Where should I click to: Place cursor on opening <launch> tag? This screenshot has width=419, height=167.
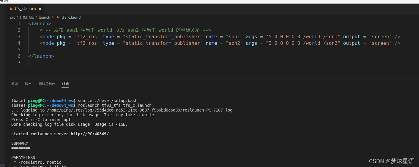(x=40, y=24)
